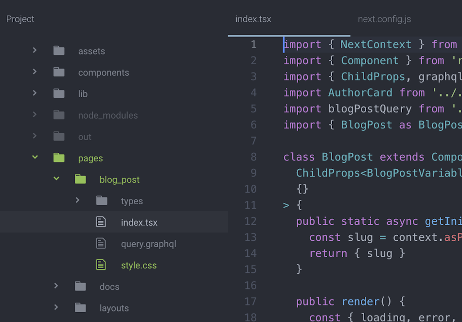Expand the out folder chevron
Viewport: 462px width, 322px height.
pos(35,136)
